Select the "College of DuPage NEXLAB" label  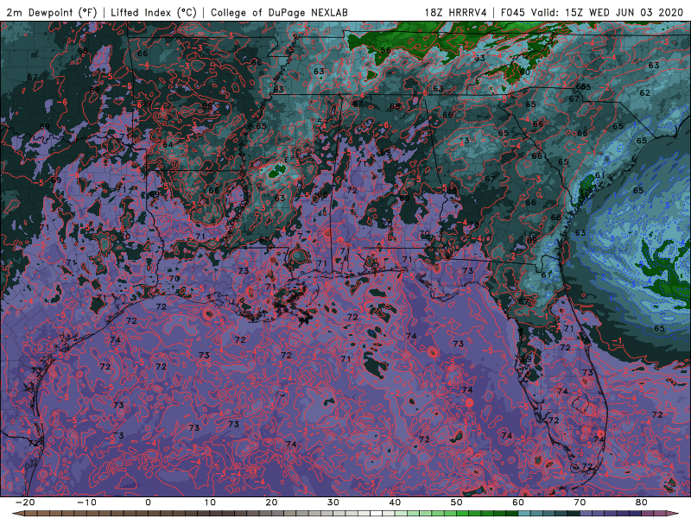click(279, 12)
